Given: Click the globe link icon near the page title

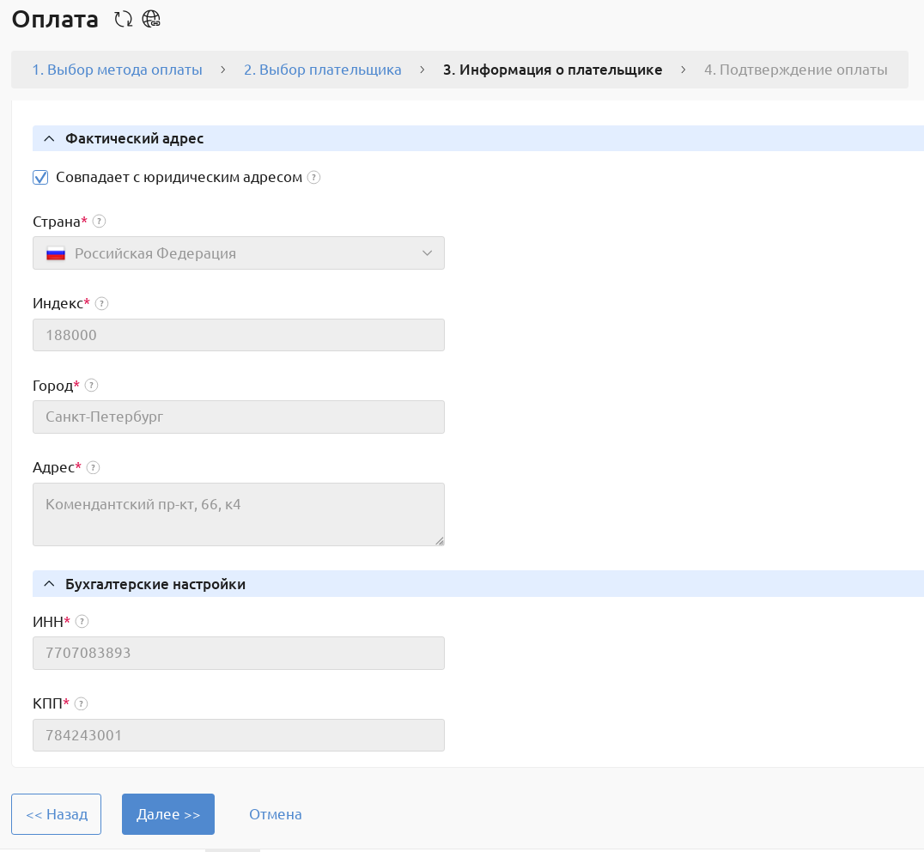Looking at the screenshot, I should point(150,19).
